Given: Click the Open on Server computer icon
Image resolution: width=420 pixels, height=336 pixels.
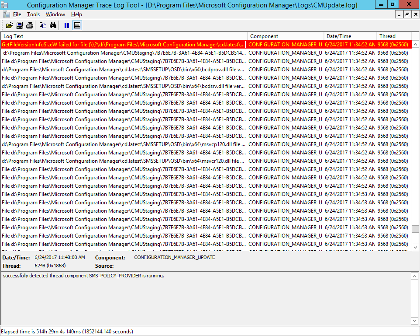Looking at the screenshot, I should (20, 25).
